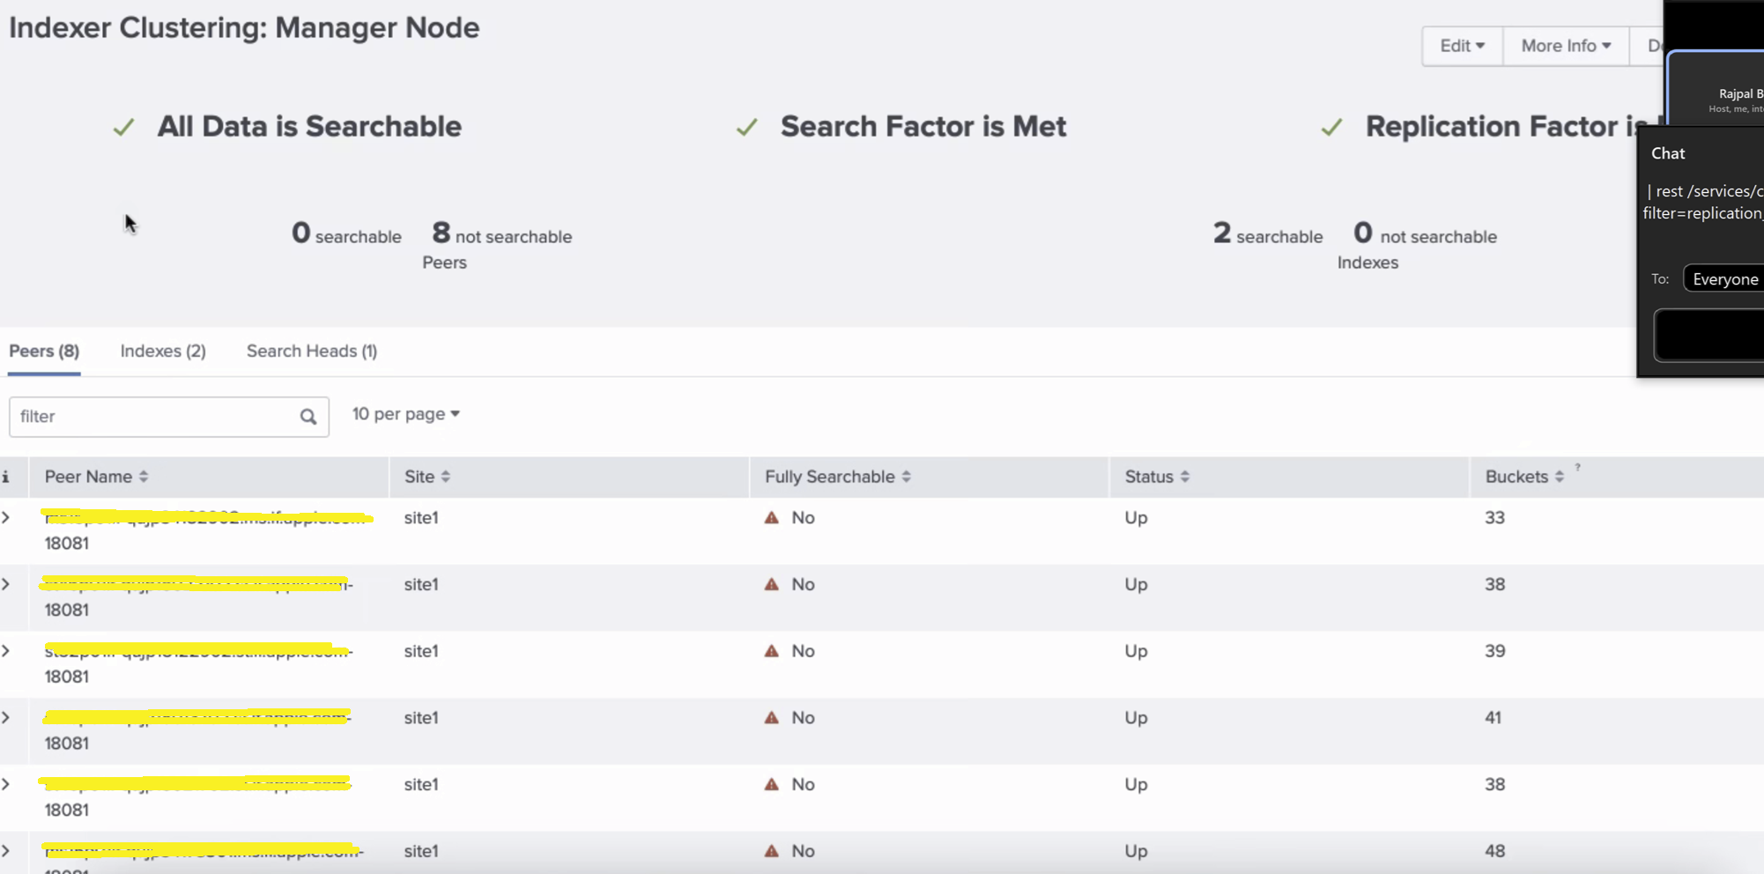The height and width of the screenshot is (874, 1764).
Task: Click the peer filter text field
Action: [x=154, y=417]
